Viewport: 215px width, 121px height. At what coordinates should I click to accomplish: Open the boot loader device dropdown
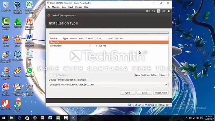pyautogui.click(x=109, y=85)
